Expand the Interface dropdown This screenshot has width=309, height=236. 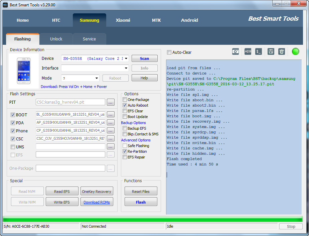tap(126, 68)
